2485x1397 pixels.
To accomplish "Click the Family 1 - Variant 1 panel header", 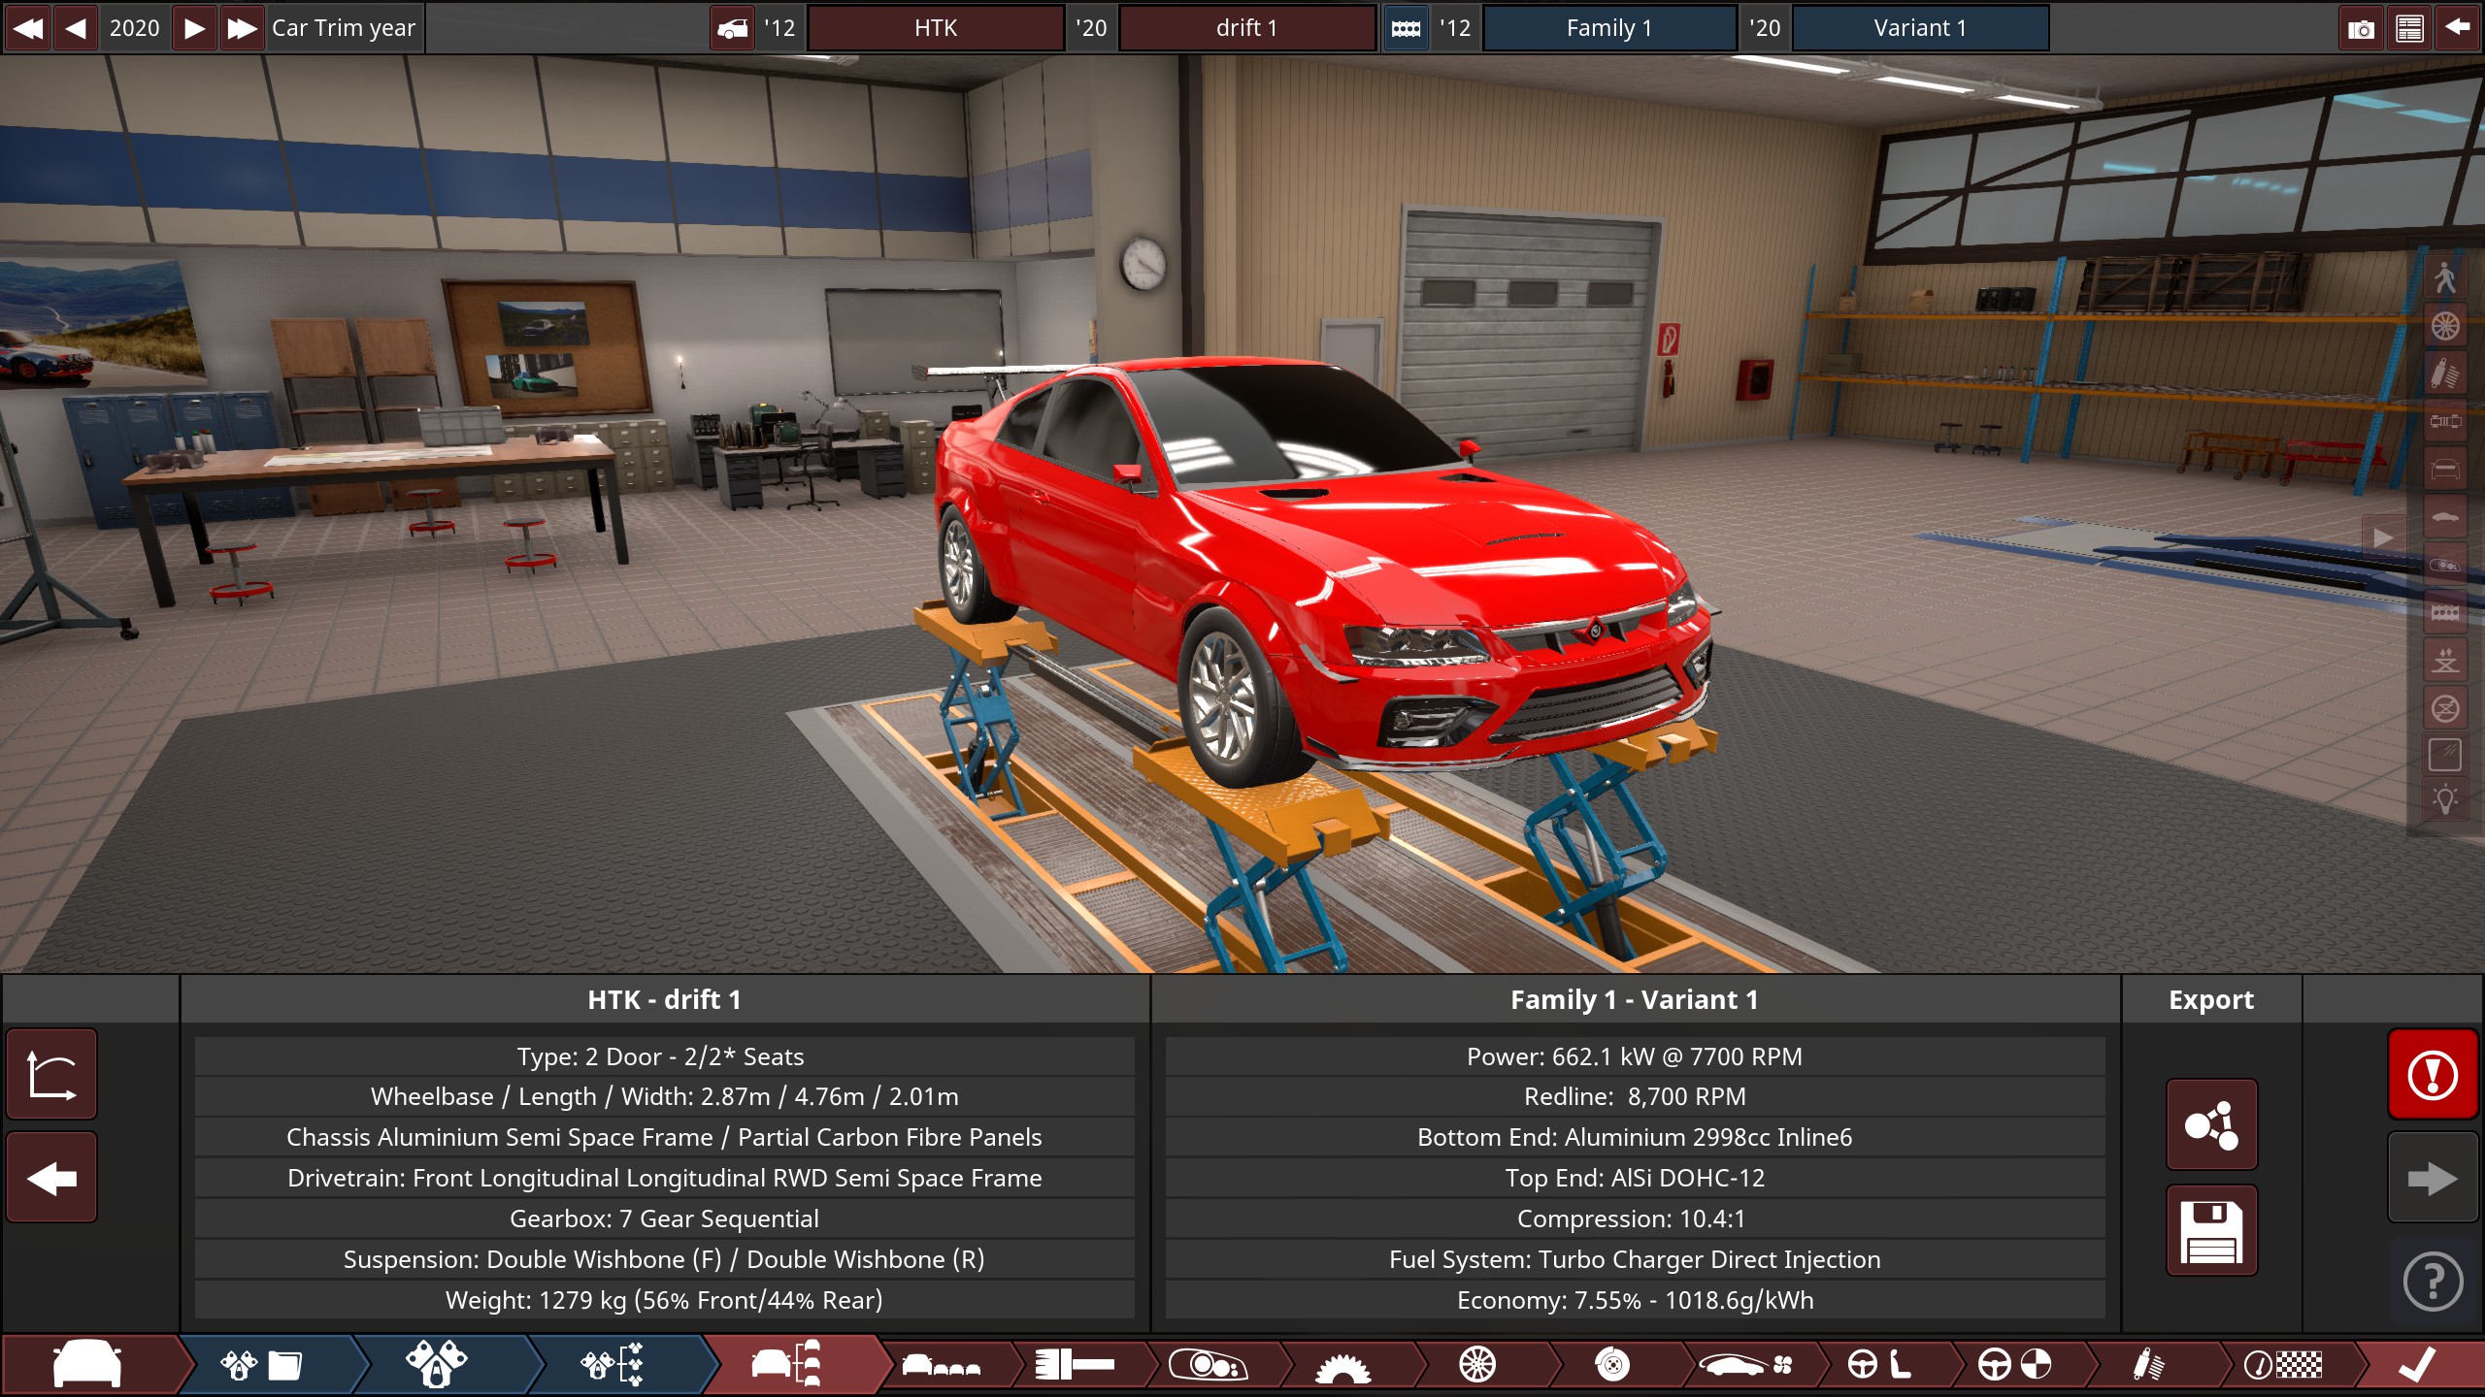I will [x=1635, y=999].
